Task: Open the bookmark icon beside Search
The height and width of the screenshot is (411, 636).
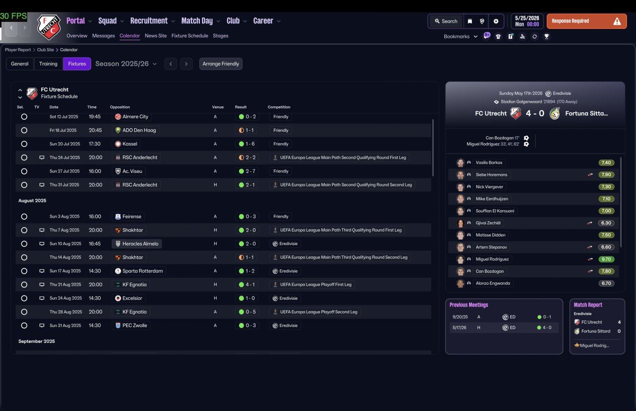Action: coord(470,21)
